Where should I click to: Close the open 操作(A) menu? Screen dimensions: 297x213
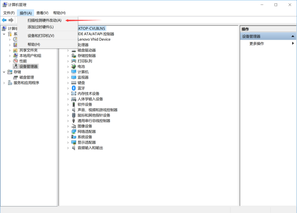(x=26, y=13)
